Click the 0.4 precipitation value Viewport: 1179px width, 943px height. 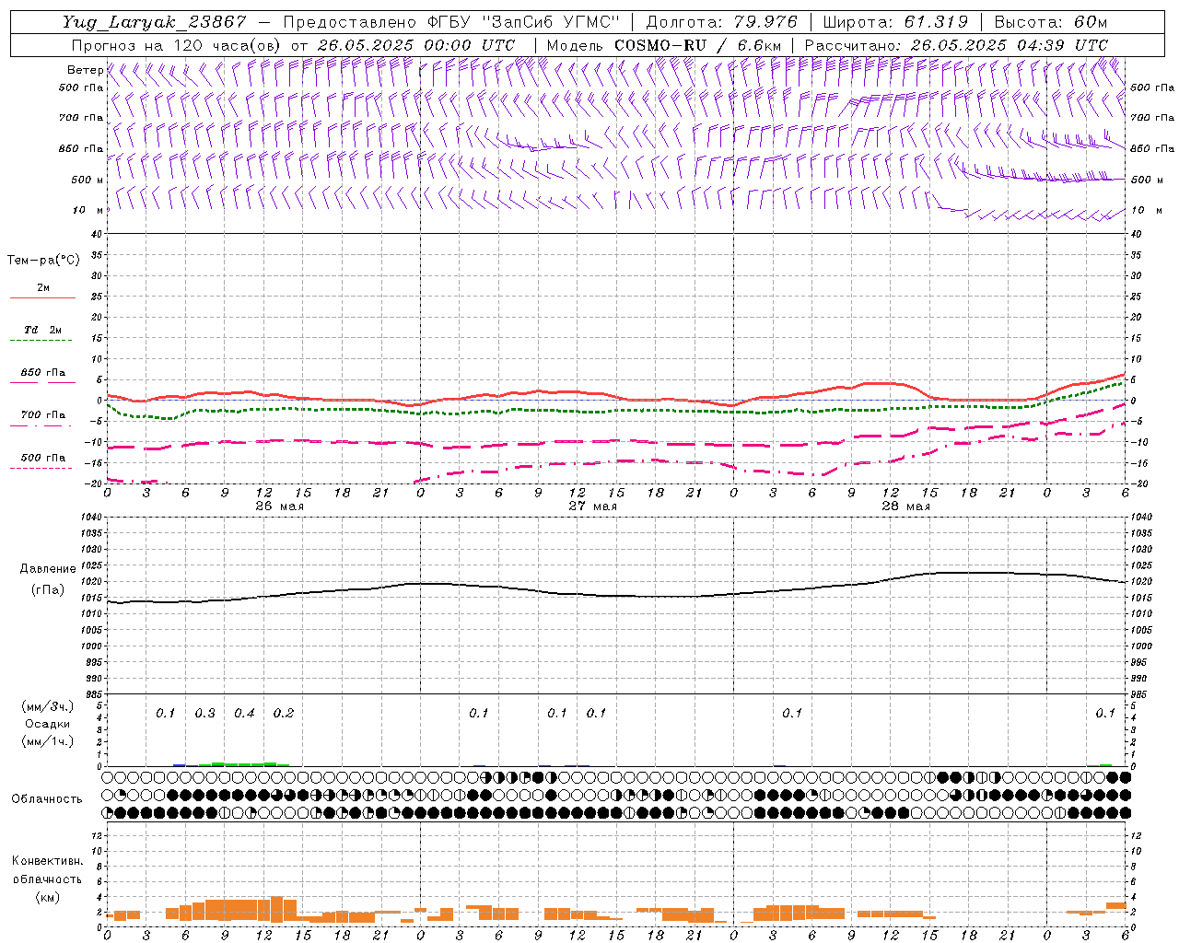click(x=244, y=714)
